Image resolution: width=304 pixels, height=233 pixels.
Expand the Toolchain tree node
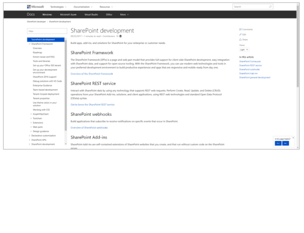[31, 118]
